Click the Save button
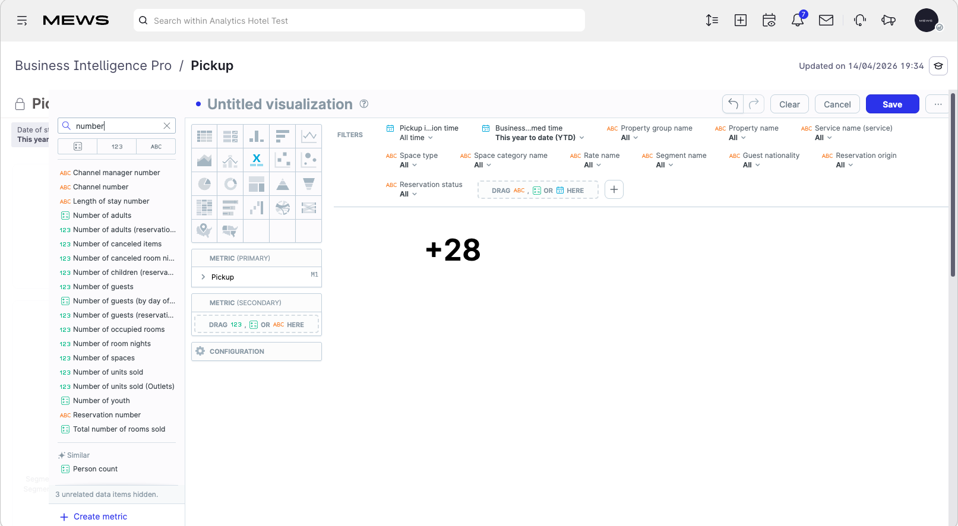 [x=892, y=104]
